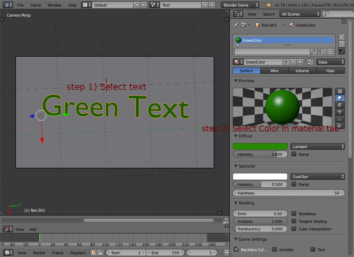The width and height of the screenshot is (354, 257).
Task: Jump to first frame playback button
Action: point(226,253)
